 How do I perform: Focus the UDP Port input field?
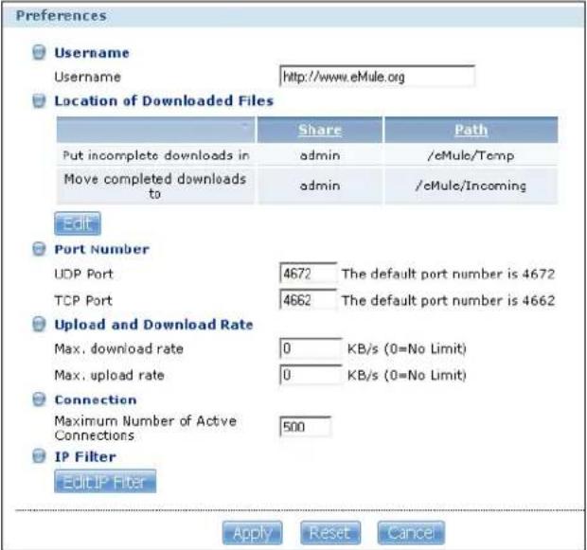click(x=308, y=274)
